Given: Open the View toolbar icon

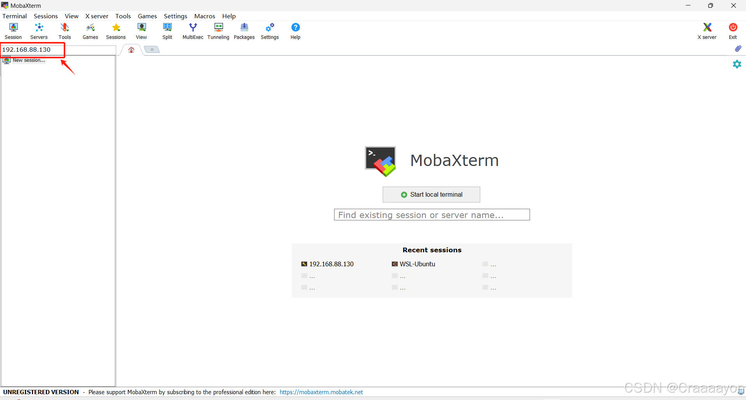Looking at the screenshot, I should point(141,31).
